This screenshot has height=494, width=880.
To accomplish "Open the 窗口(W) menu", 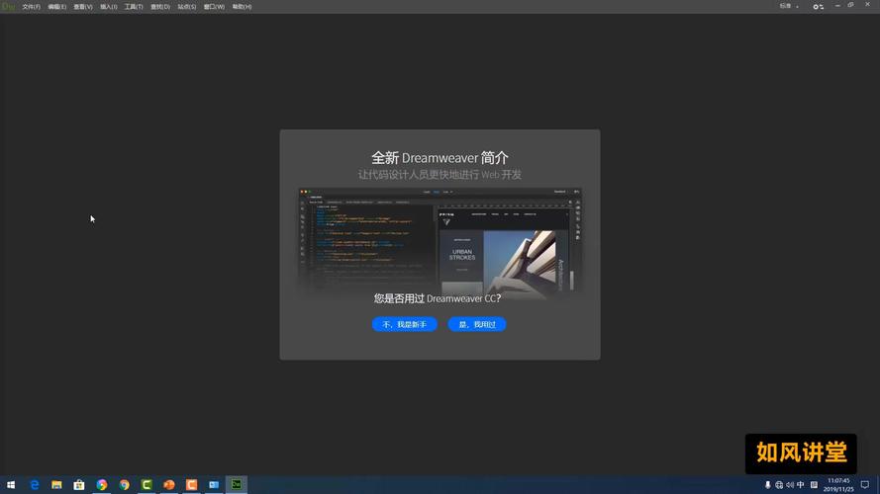I will 214,7.
